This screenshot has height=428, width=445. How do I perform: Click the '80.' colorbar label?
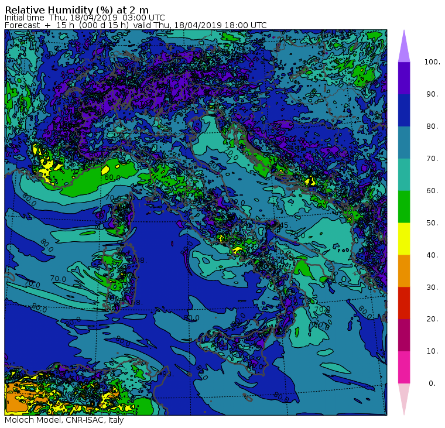[432, 126]
